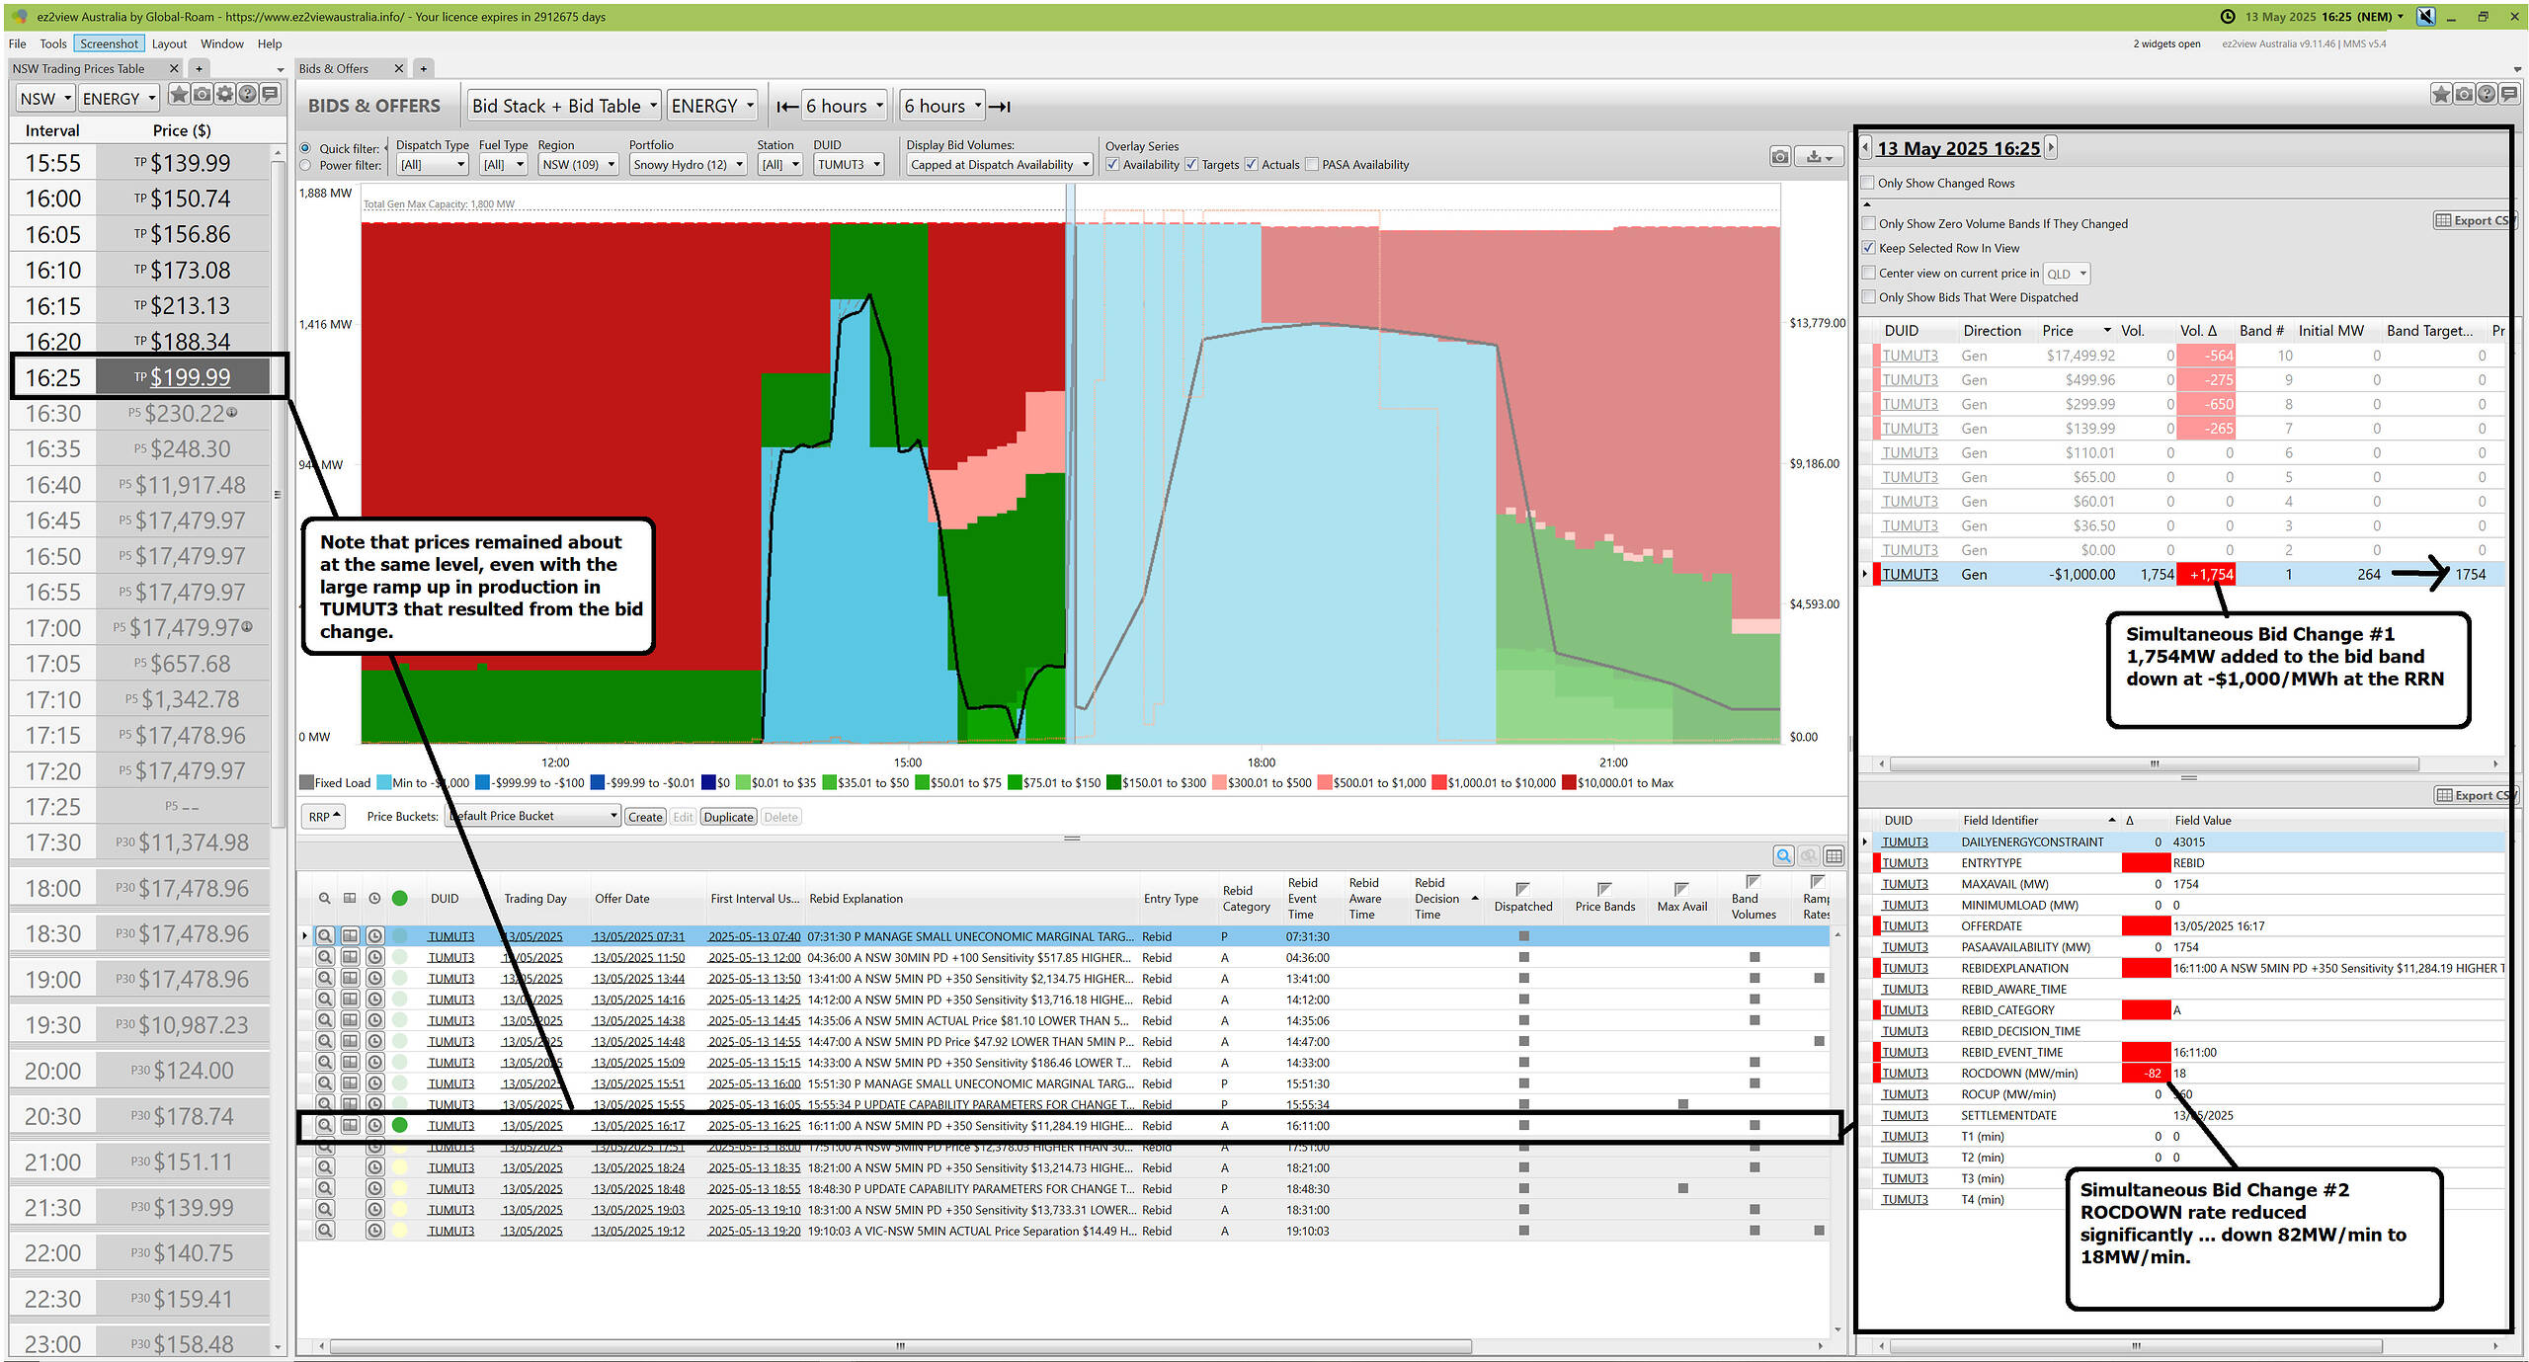The image size is (2529, 1362).
Task: Click the RRP toggle button
Action: click(323, 817)
